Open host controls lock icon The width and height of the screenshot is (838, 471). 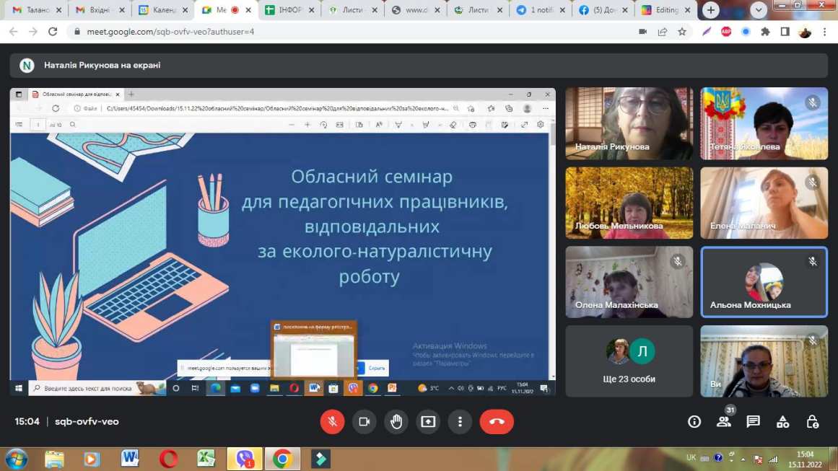[x=812, y=422]
